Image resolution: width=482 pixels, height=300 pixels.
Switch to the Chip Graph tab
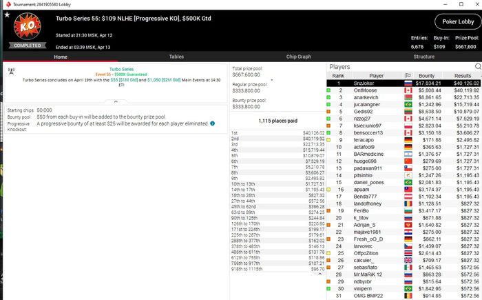point(298,57)
